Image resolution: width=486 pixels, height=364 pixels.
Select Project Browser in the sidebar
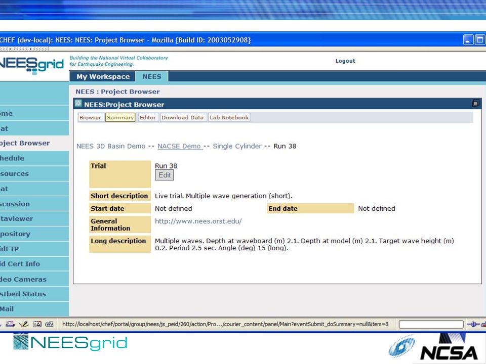(34, 143)
